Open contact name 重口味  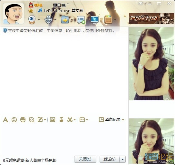(59, 5)
